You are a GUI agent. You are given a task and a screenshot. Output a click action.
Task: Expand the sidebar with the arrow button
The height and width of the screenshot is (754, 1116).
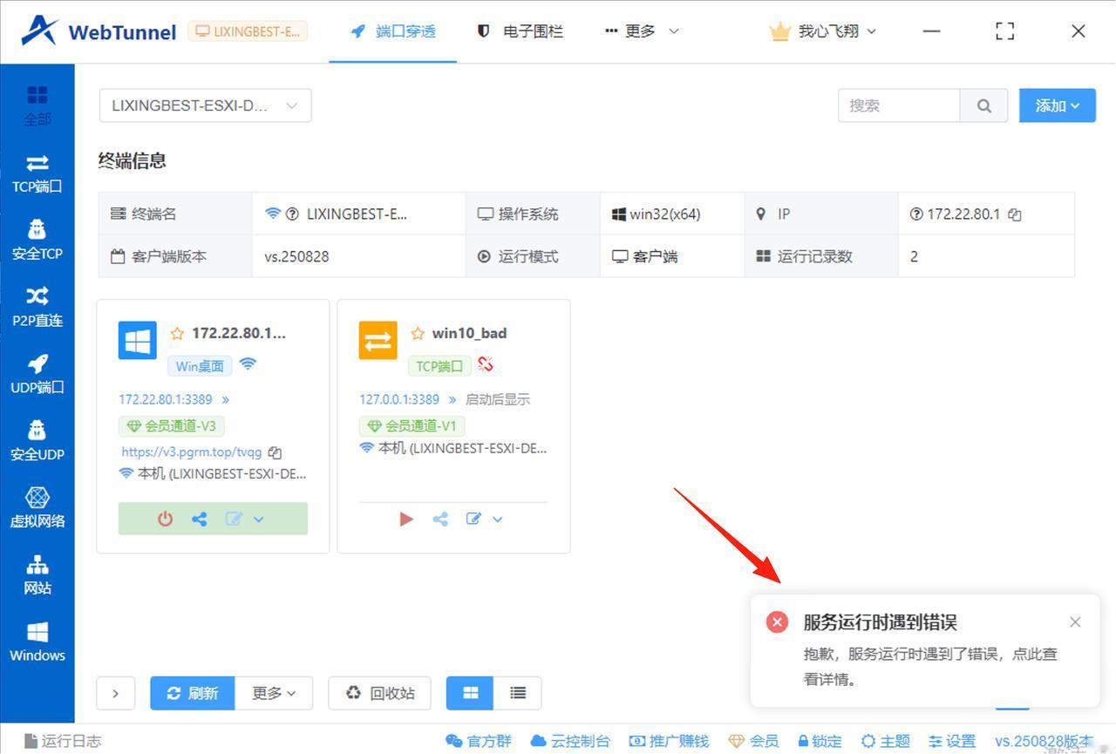coord(115,693)
